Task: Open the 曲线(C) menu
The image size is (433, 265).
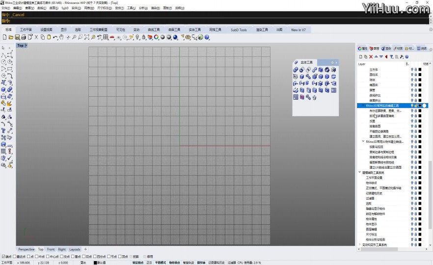Action: coord(42,8)
